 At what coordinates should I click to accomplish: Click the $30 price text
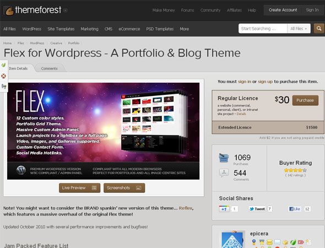[282, 100]
